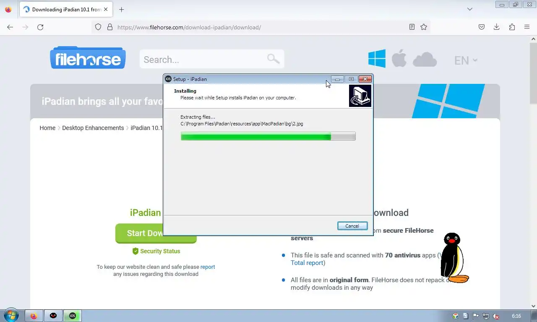
Task: Click the tracking protection shield icon
Action: point(98,27)
